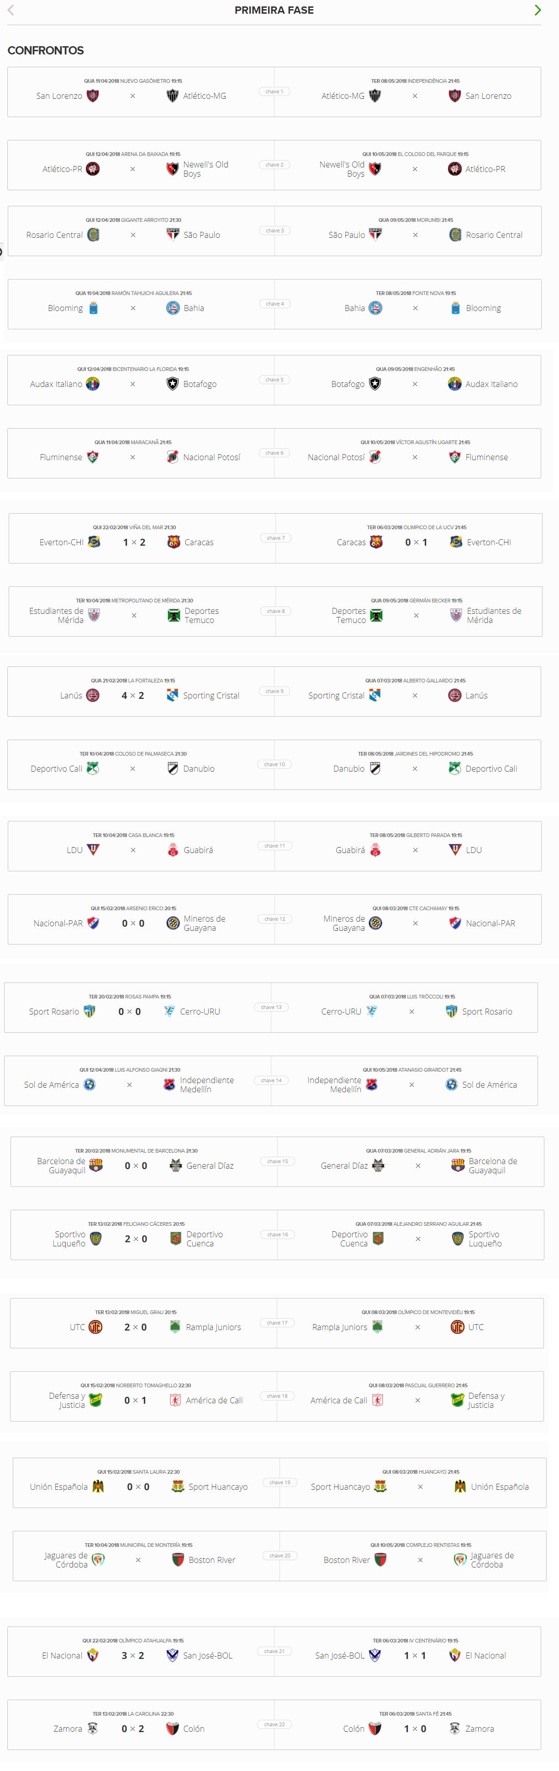559x1771 pixels.
Task: Click UTC crest in Miguel Grau match
Action: pos(95,1327)
